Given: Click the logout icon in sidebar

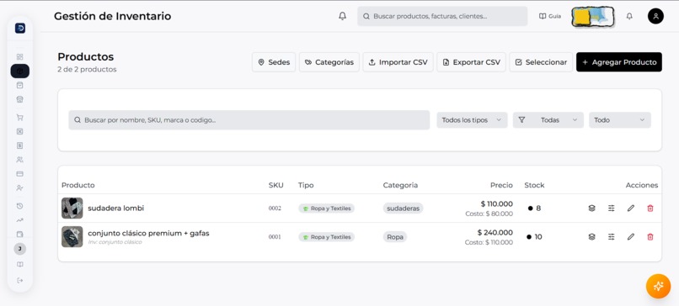Looking at the screenshot, I should (20, 281).
